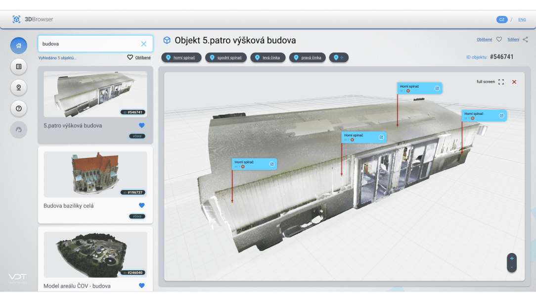
Task: Clear the 'budova' search field with X
Action: [144, 44]
